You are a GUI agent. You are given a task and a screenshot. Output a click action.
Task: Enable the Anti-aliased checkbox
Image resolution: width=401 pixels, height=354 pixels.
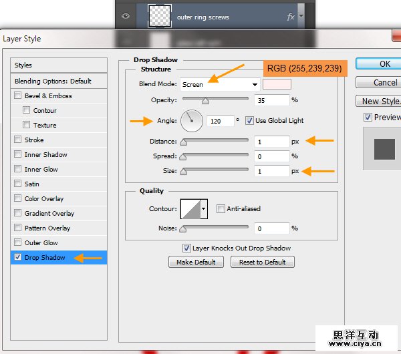(221, 208)
